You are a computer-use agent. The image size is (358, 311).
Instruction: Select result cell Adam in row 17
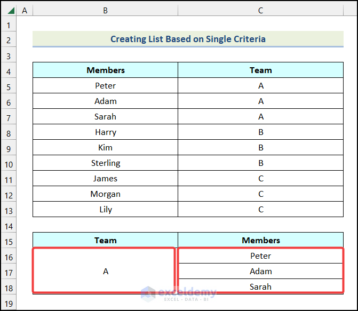point(260,272)
